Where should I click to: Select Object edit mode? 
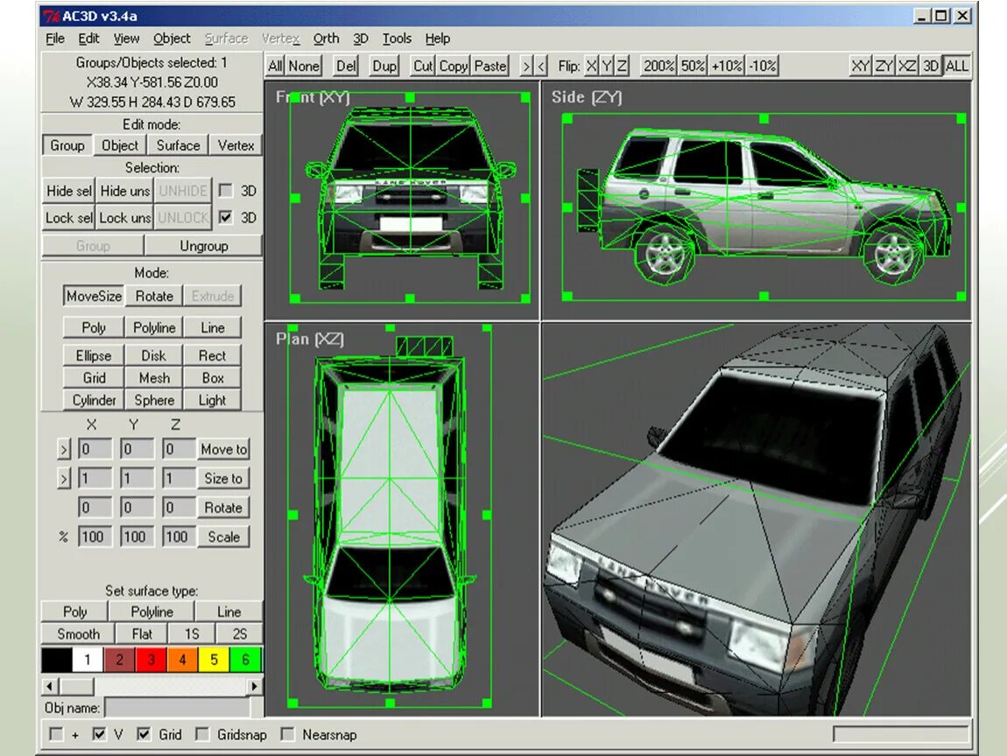[x=120, y=145]
